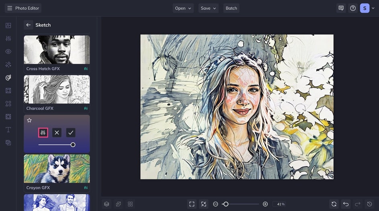Image resolution: width=379 pixels, height=211 pixels.
Task: Expand the account dropdown arrow
Action: [373, 8]
